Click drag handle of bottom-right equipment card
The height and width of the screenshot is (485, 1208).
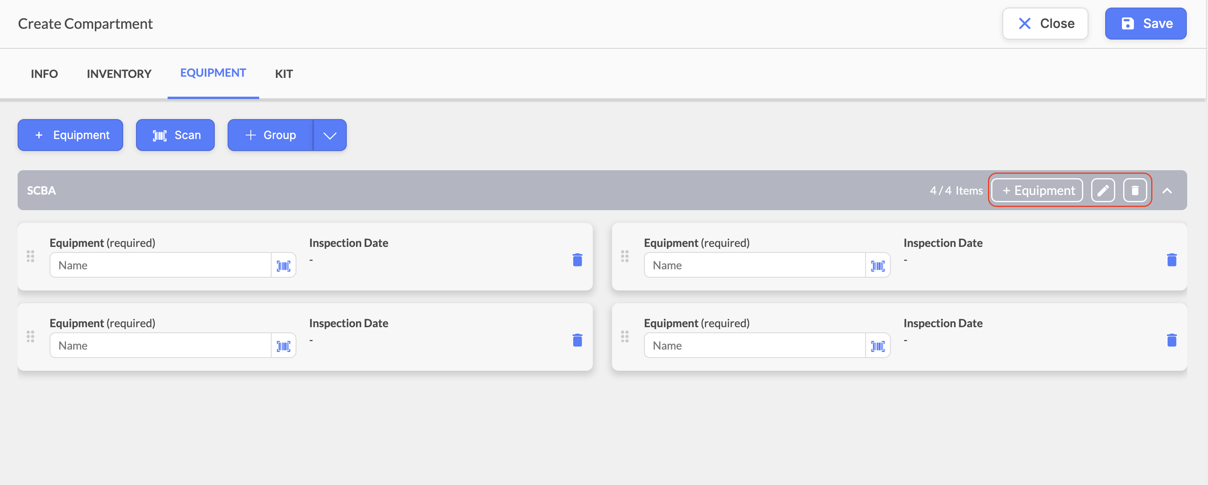point(625,337)
